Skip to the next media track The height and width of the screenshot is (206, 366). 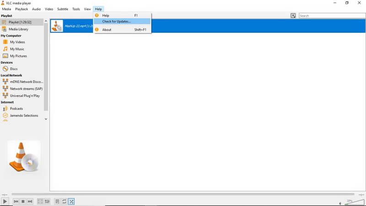[x=30, y=201]
